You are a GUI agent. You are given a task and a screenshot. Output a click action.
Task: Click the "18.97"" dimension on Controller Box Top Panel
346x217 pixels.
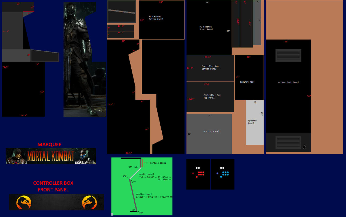(191, 99)
